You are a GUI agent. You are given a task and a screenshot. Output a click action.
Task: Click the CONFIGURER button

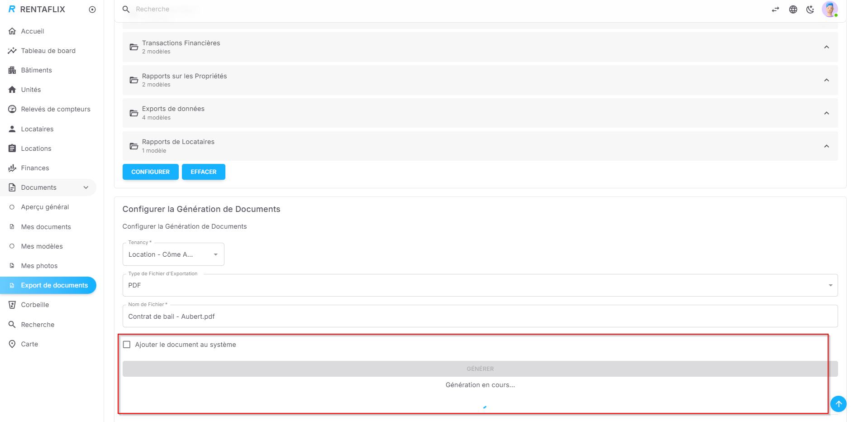(150, 172)
